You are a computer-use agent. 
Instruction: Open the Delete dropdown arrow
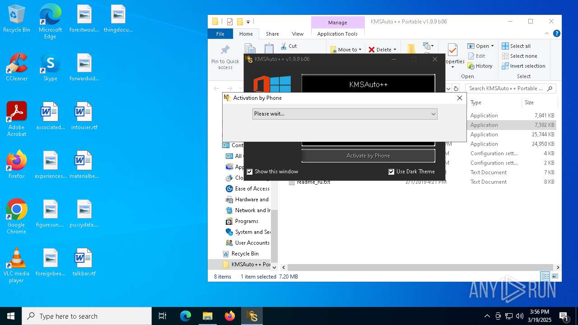click(x=395, y=50)
